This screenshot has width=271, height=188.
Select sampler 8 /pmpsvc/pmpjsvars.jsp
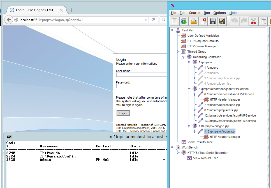tap(221, 110)
